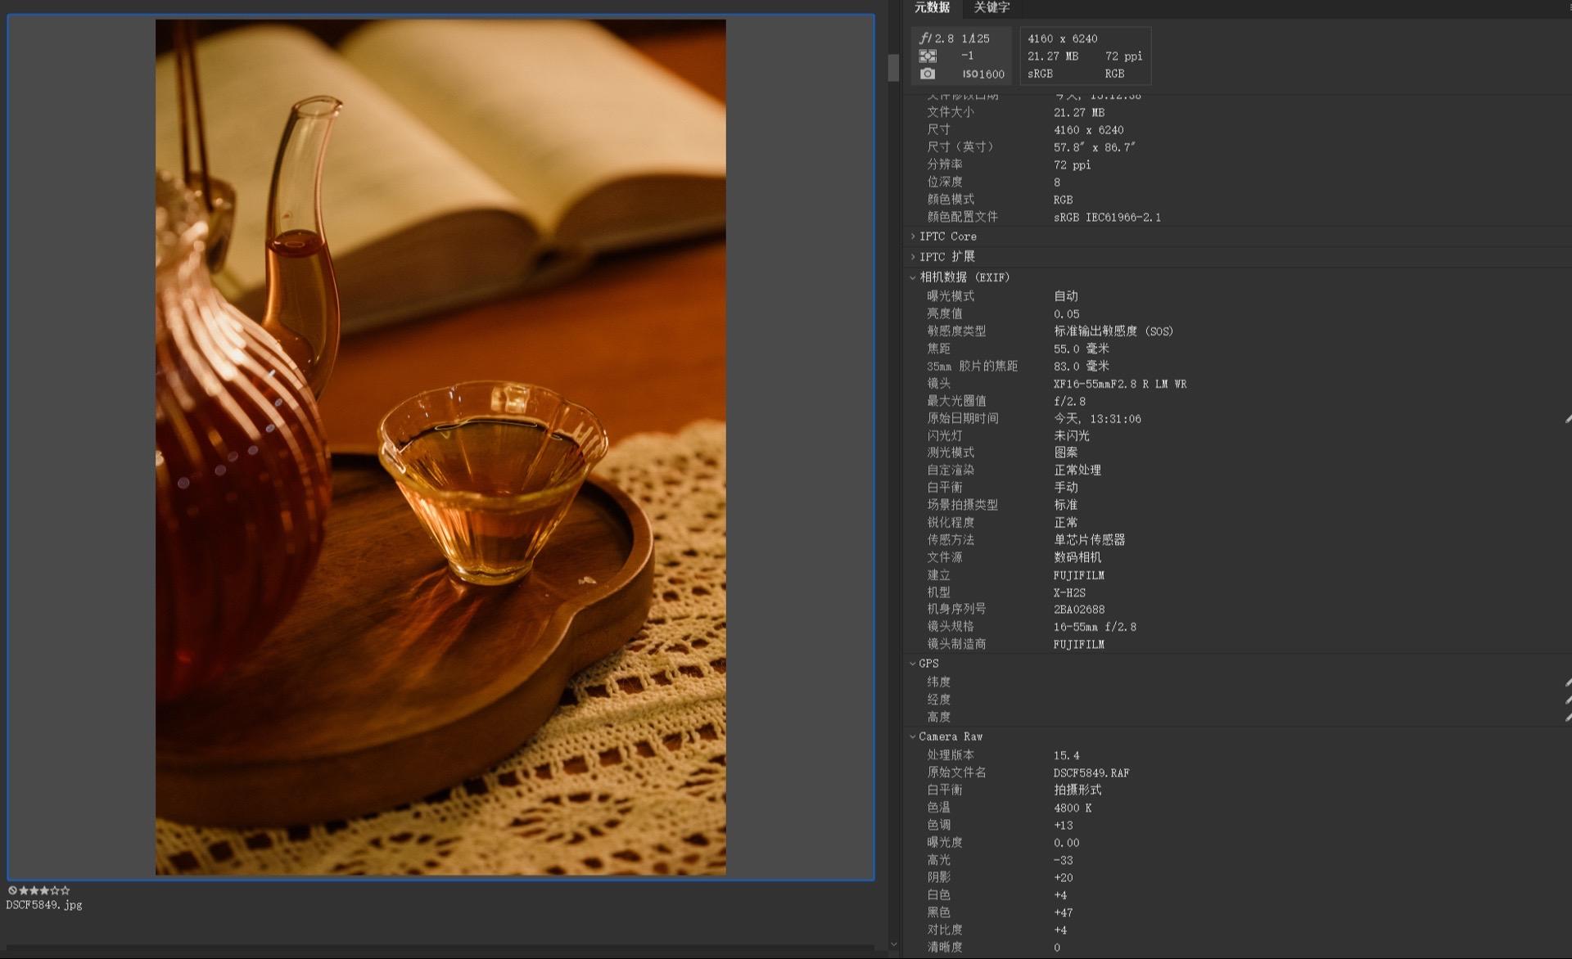Screen dimensions: 1572x959
Task: Click the 闪光灯 value 未闪光
Action: coord(1072,436)
